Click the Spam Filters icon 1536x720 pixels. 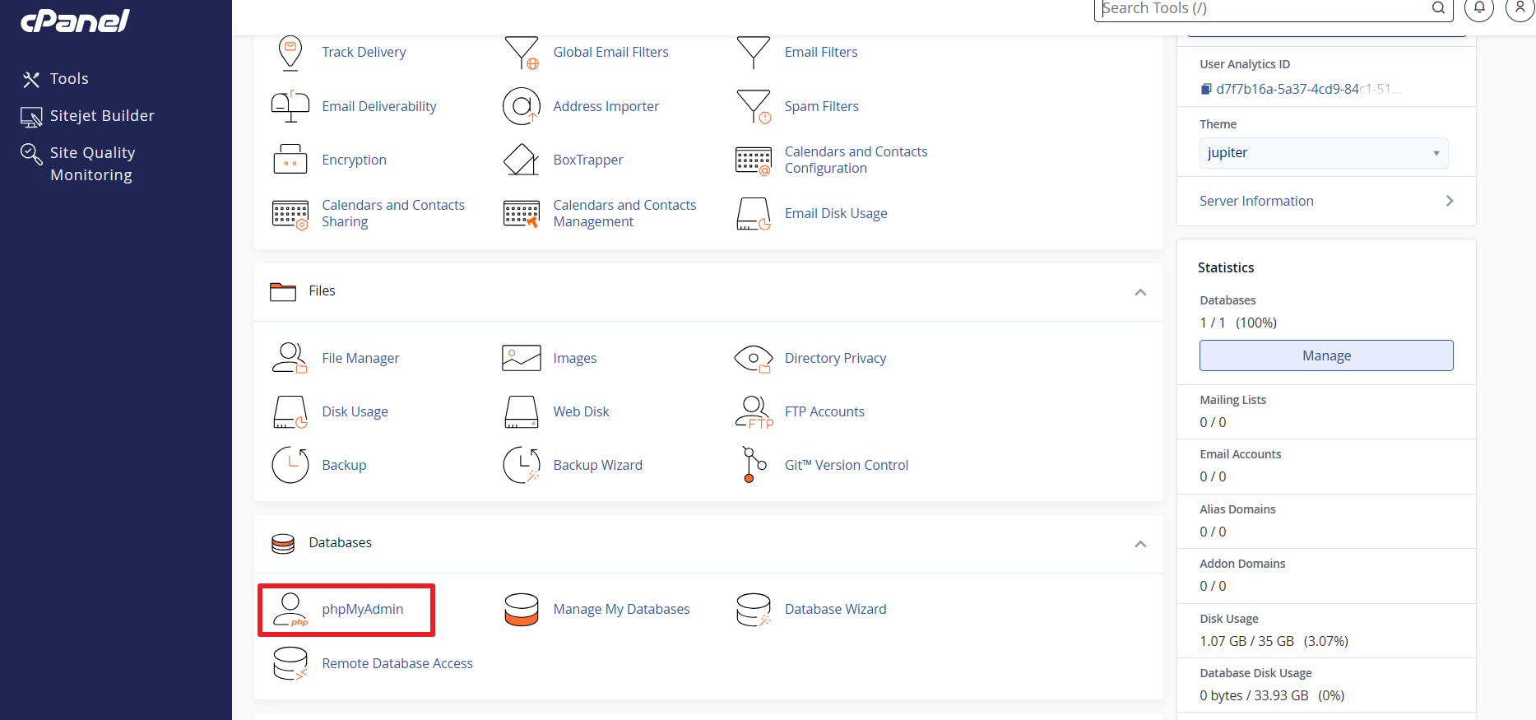click(x=754, y=106)
